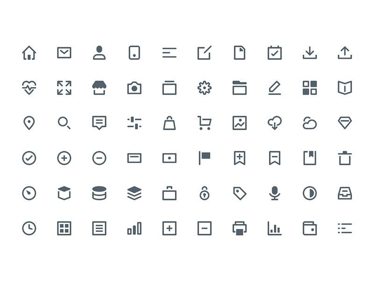Click the clock icon

pyautogui.click(x=29, y=228)
